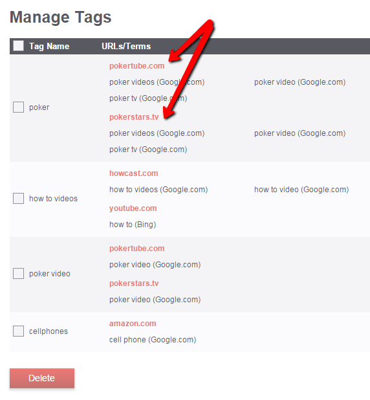Click the Manage Tags heading
Screen dimensions: 370x400
[x=60, y=17]
